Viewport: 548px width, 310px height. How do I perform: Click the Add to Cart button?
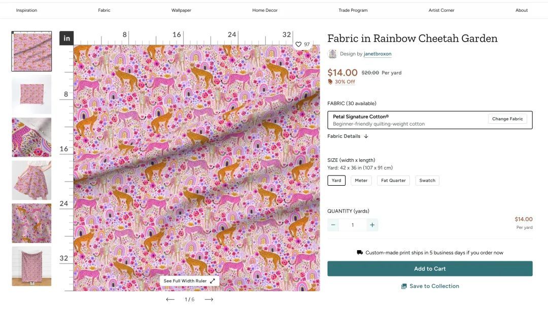(430, 269)
